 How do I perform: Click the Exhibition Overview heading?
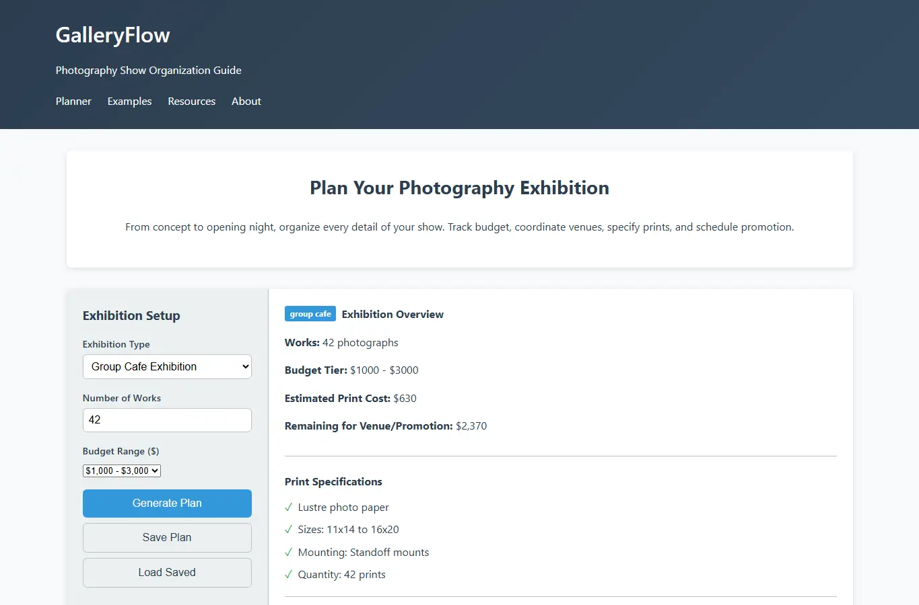(393, 315)
